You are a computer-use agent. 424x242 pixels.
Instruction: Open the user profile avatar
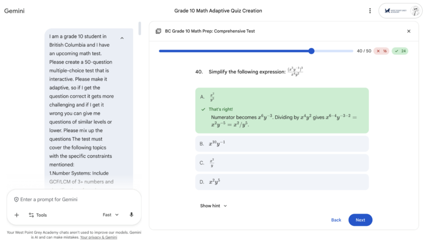(415, 11)
